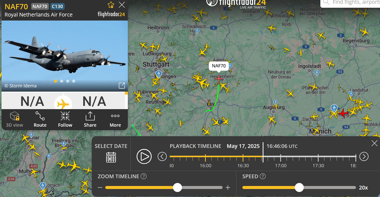Open the aircraft photo external link icon
This screenshot has height=197, width=380.
tap(122, 86)
